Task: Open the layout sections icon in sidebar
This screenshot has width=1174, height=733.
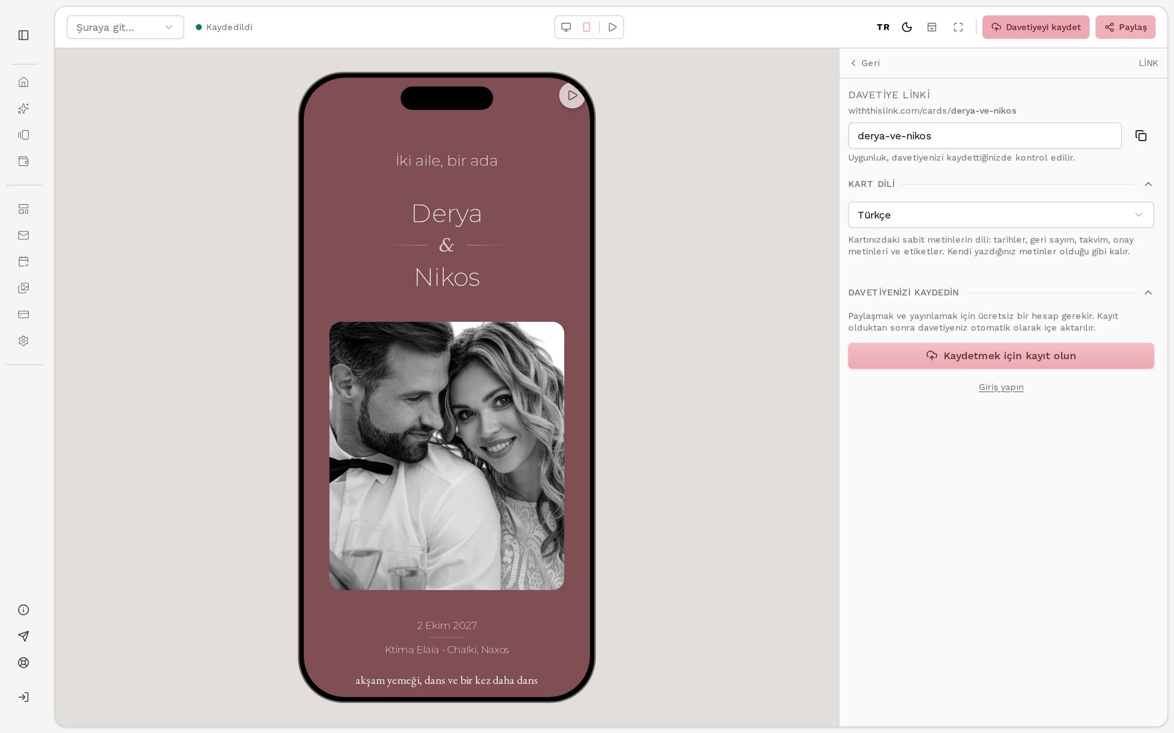Action: (23, 209)
